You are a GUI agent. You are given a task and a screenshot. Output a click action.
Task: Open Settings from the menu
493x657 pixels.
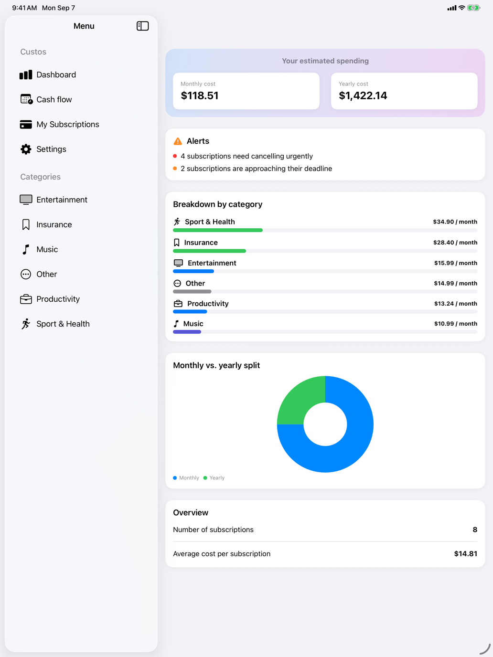(81, 149)
